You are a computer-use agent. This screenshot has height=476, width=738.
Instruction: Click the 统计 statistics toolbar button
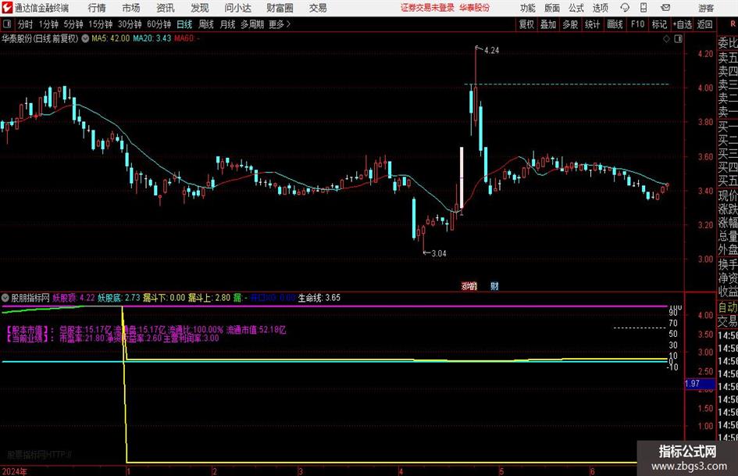pyautogui.click(x=593, y=24)
